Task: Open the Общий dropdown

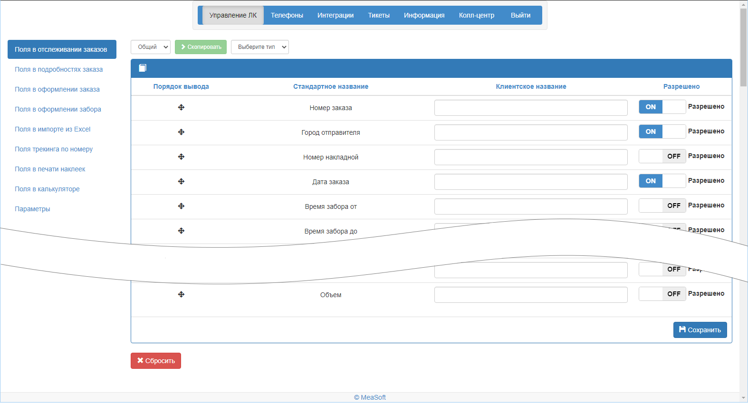Action: tap(151, 47)
